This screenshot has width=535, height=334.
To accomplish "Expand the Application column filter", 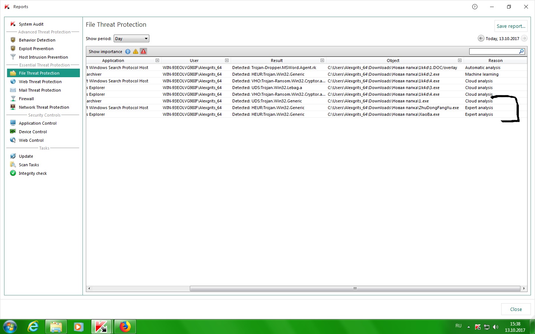I will [x=157, y=60].
